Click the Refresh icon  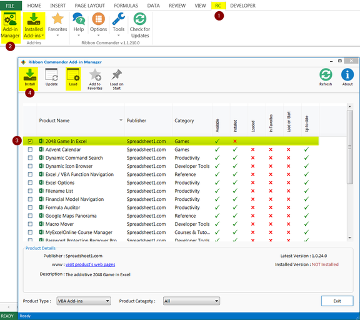326,77
